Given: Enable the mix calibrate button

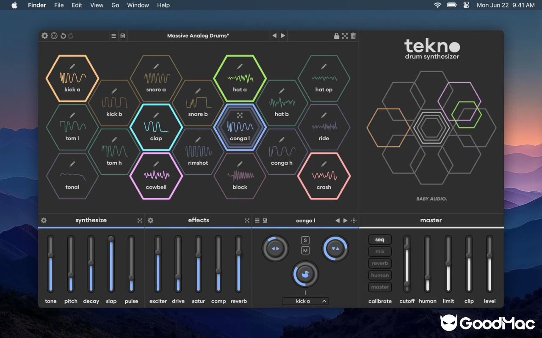Looking at the screenshot, I should [380, 251].
